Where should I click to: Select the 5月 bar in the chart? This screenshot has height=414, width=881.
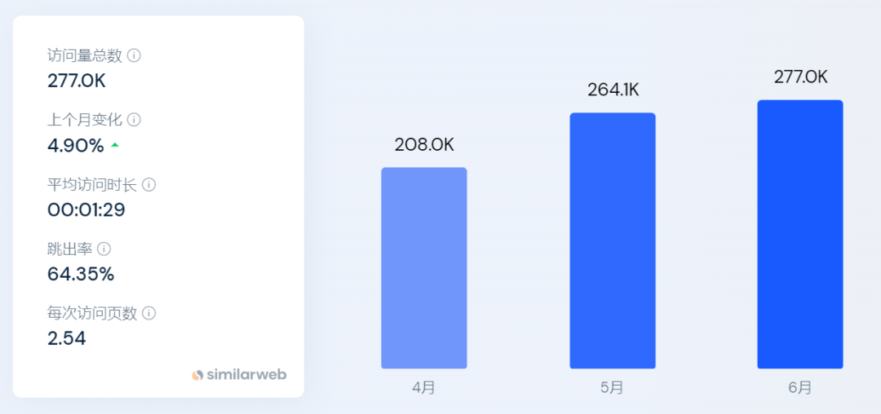tap(612, 240)
